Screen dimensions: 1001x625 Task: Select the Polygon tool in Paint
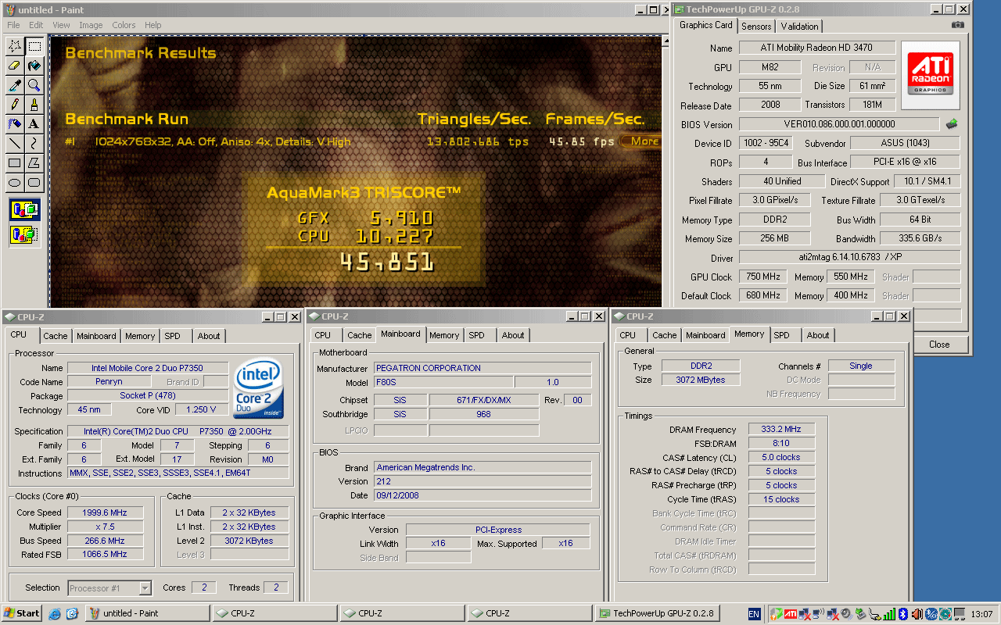(34, 163)
